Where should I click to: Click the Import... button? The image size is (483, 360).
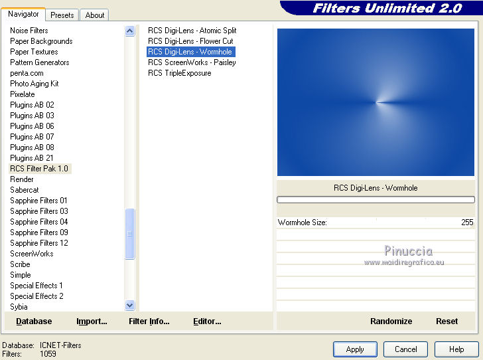click(x=92, y=321)
